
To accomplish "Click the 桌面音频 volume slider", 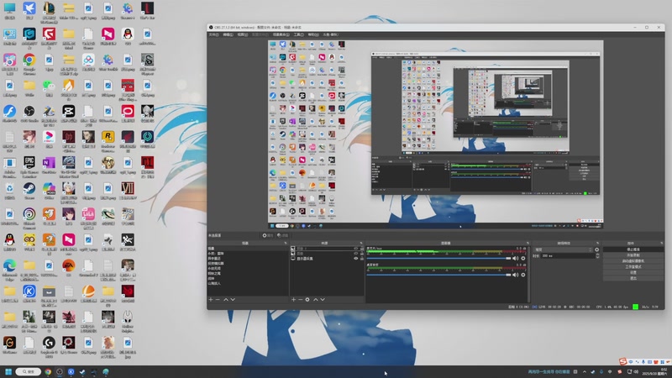I will pos(438,275).
